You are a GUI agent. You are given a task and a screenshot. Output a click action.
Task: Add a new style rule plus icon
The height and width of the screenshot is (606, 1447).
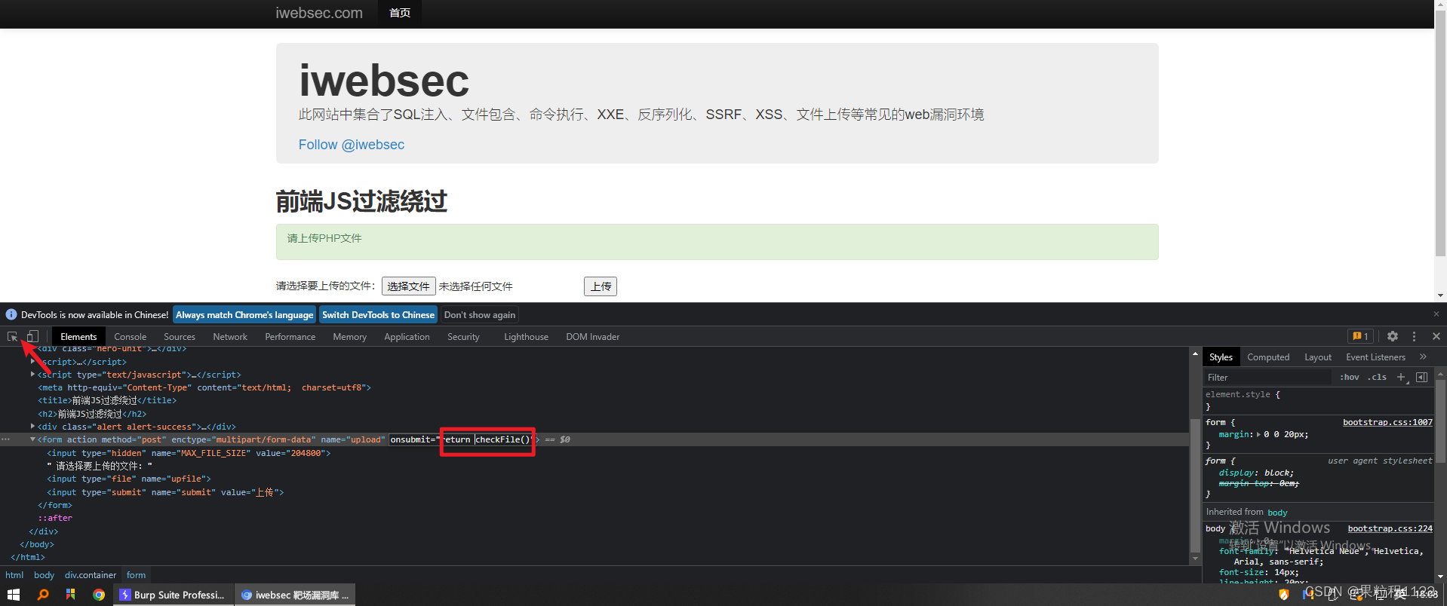pyautogui.click(x=1401, y=377)
